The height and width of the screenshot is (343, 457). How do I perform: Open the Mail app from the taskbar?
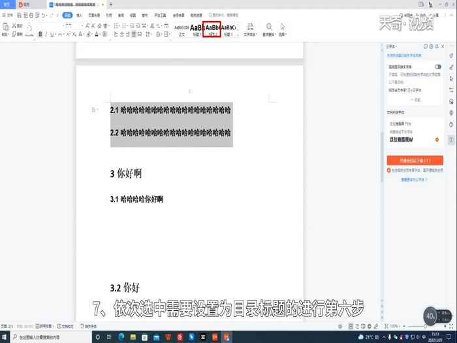[x=157, y=337]
